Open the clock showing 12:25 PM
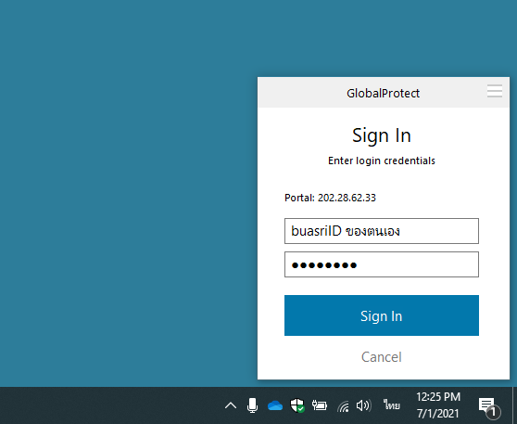Image resolution: width=517 pixels, height=424 pixels. coord(438,405)
